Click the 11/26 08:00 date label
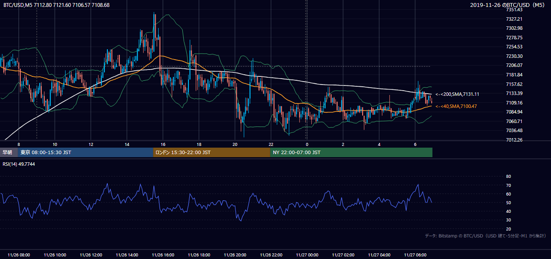This screenshot has width=551, height=259. pyautogui.click(x=19, y=255)
